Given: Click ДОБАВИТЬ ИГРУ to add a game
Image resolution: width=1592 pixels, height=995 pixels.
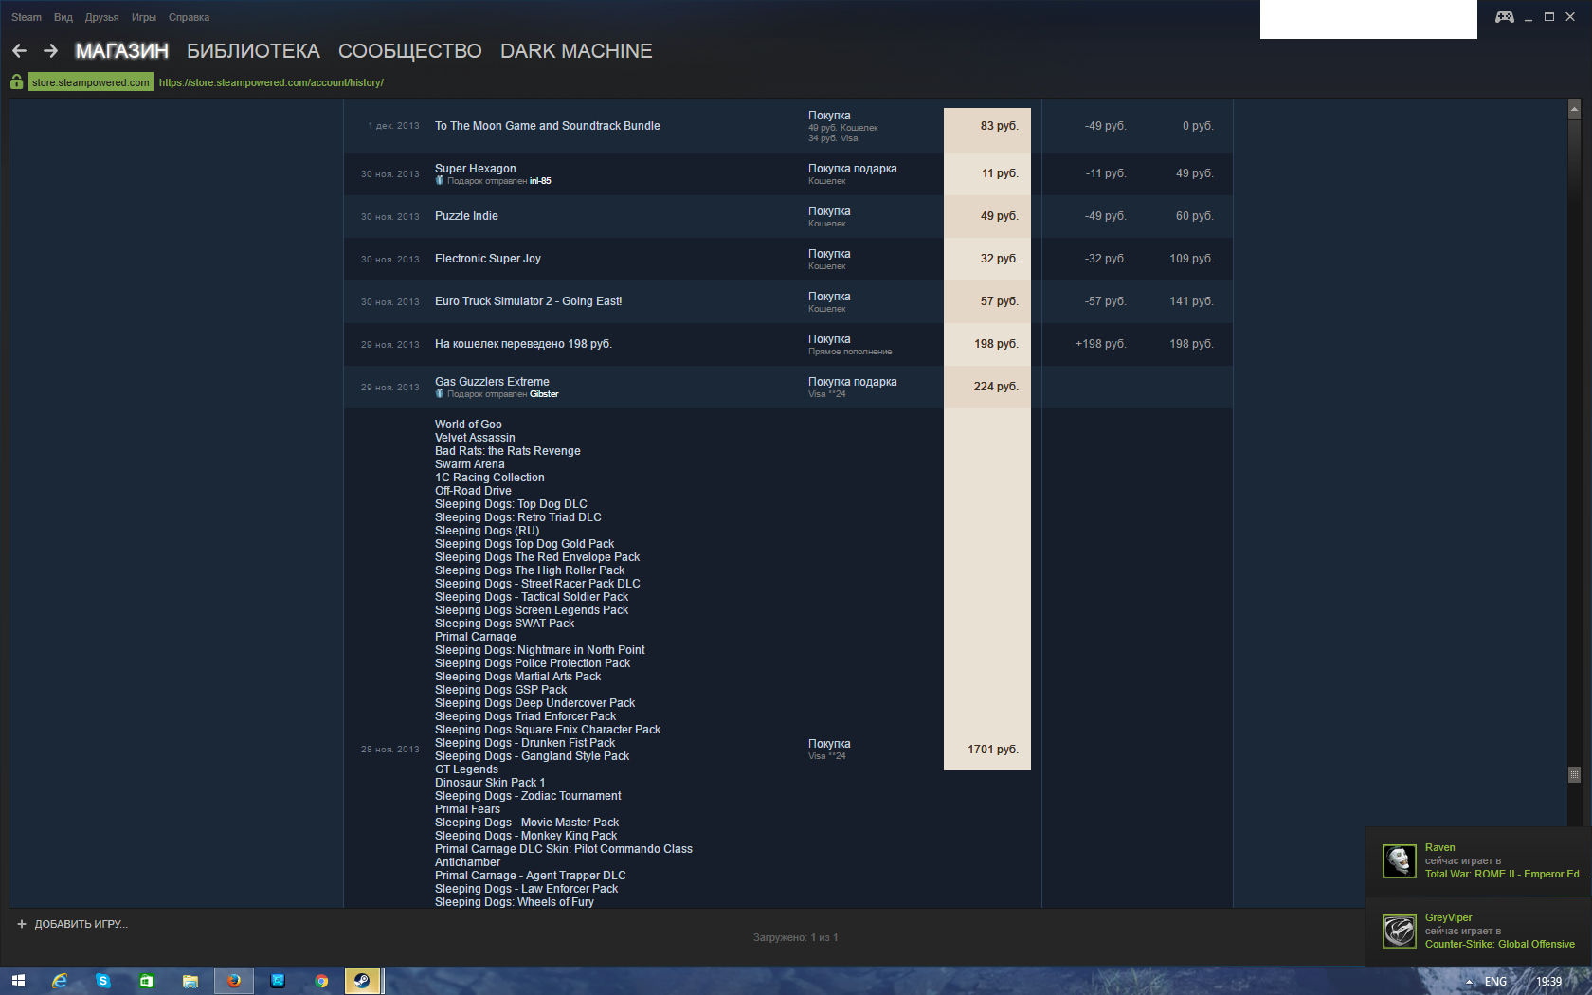Looking at the screenshot, I should (81, 924).
